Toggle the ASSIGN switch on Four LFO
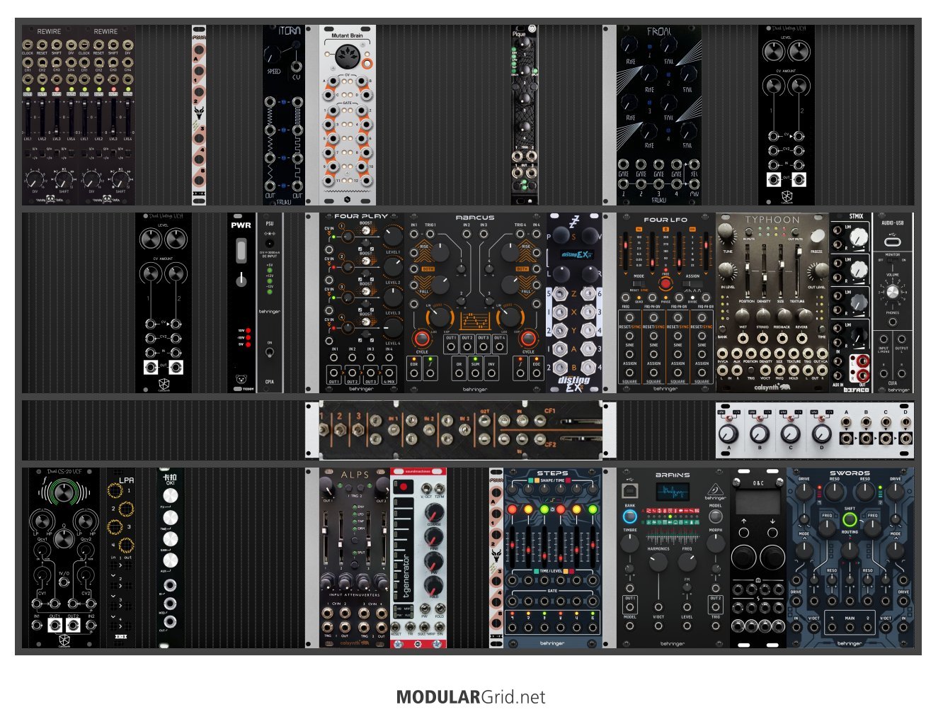 point(692,284)
